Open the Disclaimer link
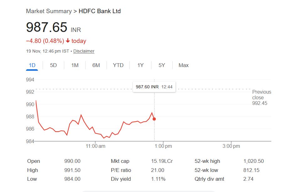 (x=84, y=51)
